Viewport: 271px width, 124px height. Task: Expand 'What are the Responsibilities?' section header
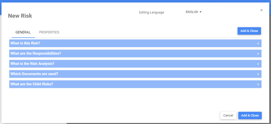36,54
